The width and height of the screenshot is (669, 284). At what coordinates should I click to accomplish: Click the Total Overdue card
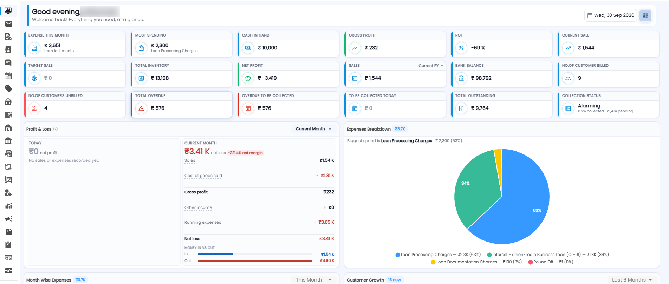tap(182, 105)
